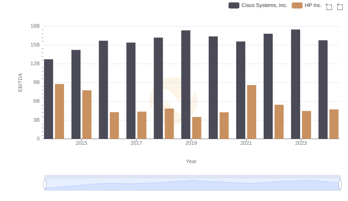
Task: Click the EBITDA axis title
Action: (20, 82)
